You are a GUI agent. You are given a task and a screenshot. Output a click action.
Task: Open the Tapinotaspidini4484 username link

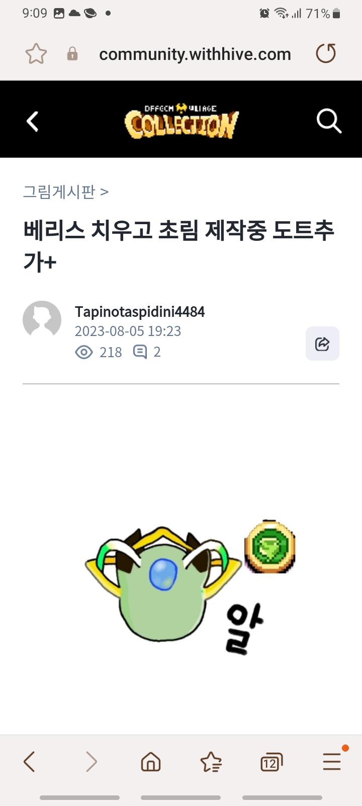(140, 312)
